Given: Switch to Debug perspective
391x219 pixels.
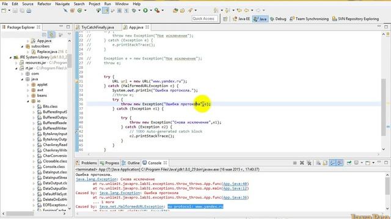Looking at the screenshot, I should click(x=278, y=19).
